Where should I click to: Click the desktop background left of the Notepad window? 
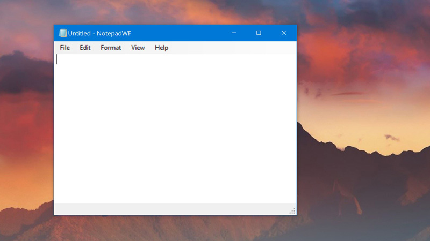tap(27, 120)
